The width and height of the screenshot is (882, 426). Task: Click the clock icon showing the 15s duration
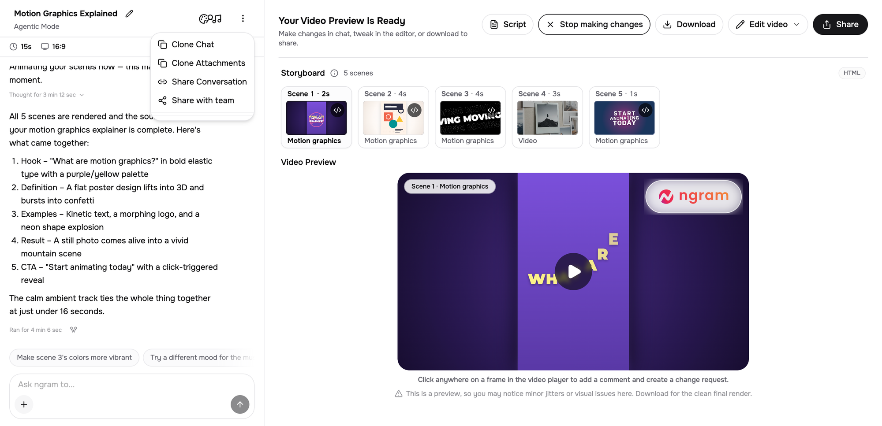coord(14,47)
